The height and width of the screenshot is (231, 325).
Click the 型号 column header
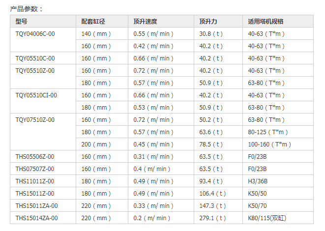pyautogui.click(x=22, y=22)
